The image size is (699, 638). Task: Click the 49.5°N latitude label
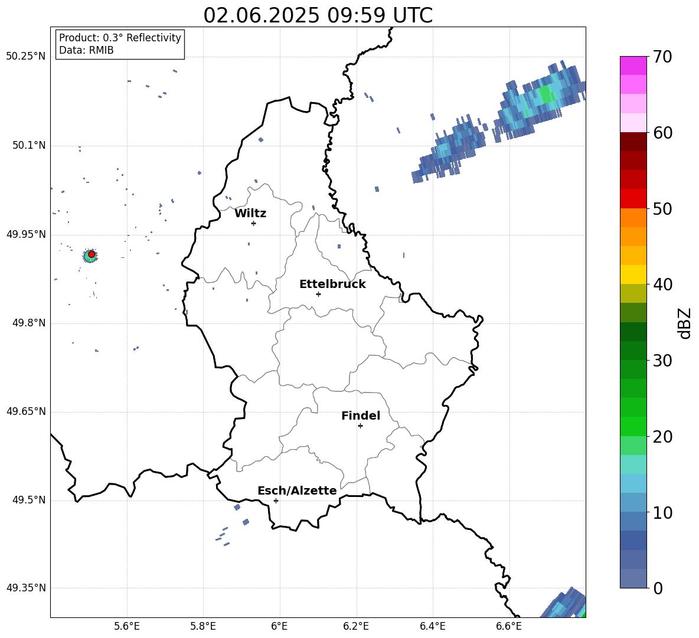pos(29,500)
